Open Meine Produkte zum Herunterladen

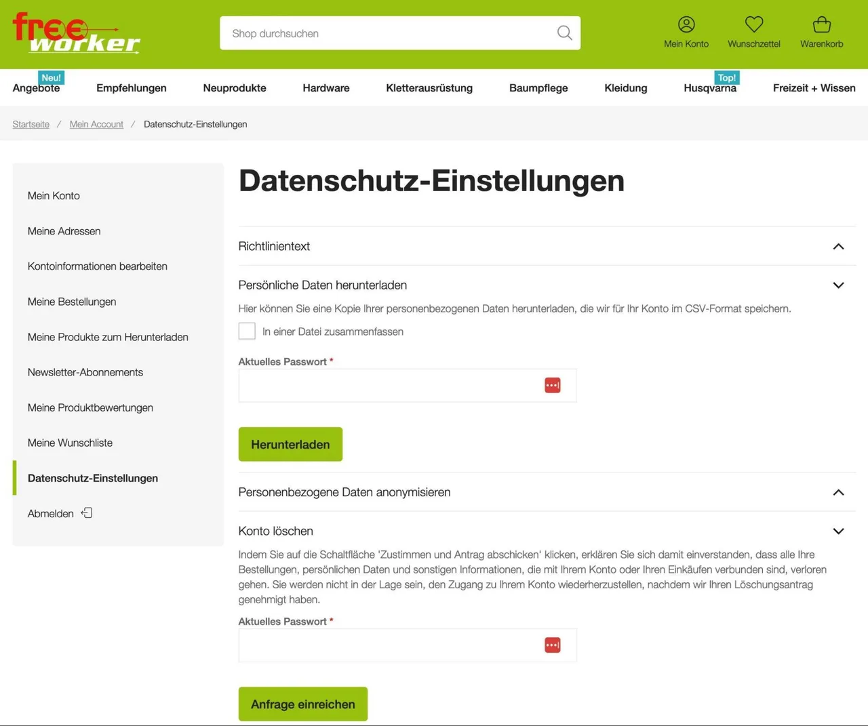pyautogui.click(x=108, y=337)
